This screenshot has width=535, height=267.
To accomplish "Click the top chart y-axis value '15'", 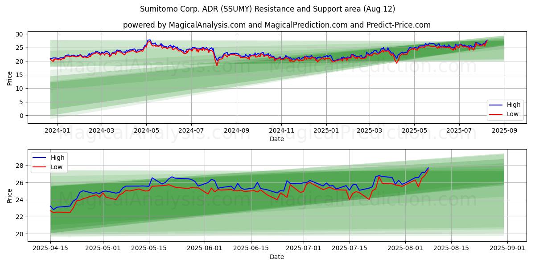I will coord(19,75).
